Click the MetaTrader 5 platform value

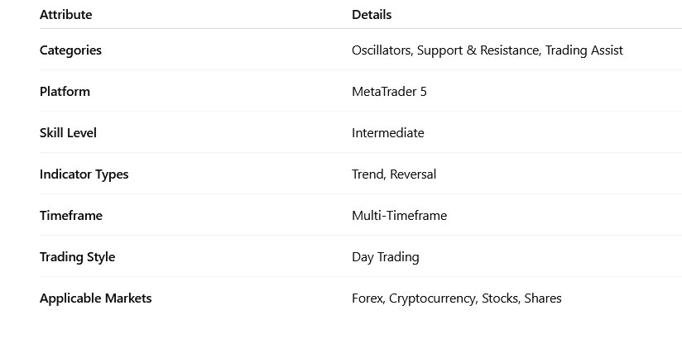click(x=389, y=92)
